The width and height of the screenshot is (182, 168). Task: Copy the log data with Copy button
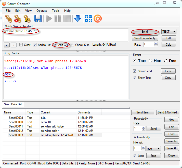tap(168, 78)
